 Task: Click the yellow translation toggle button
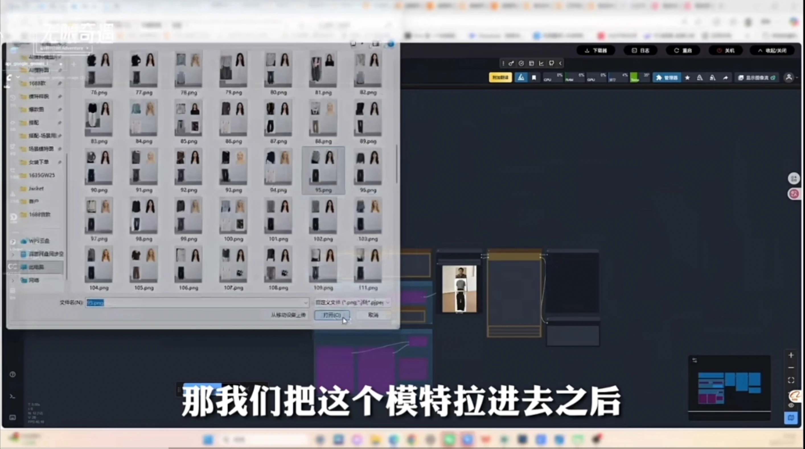500,77
